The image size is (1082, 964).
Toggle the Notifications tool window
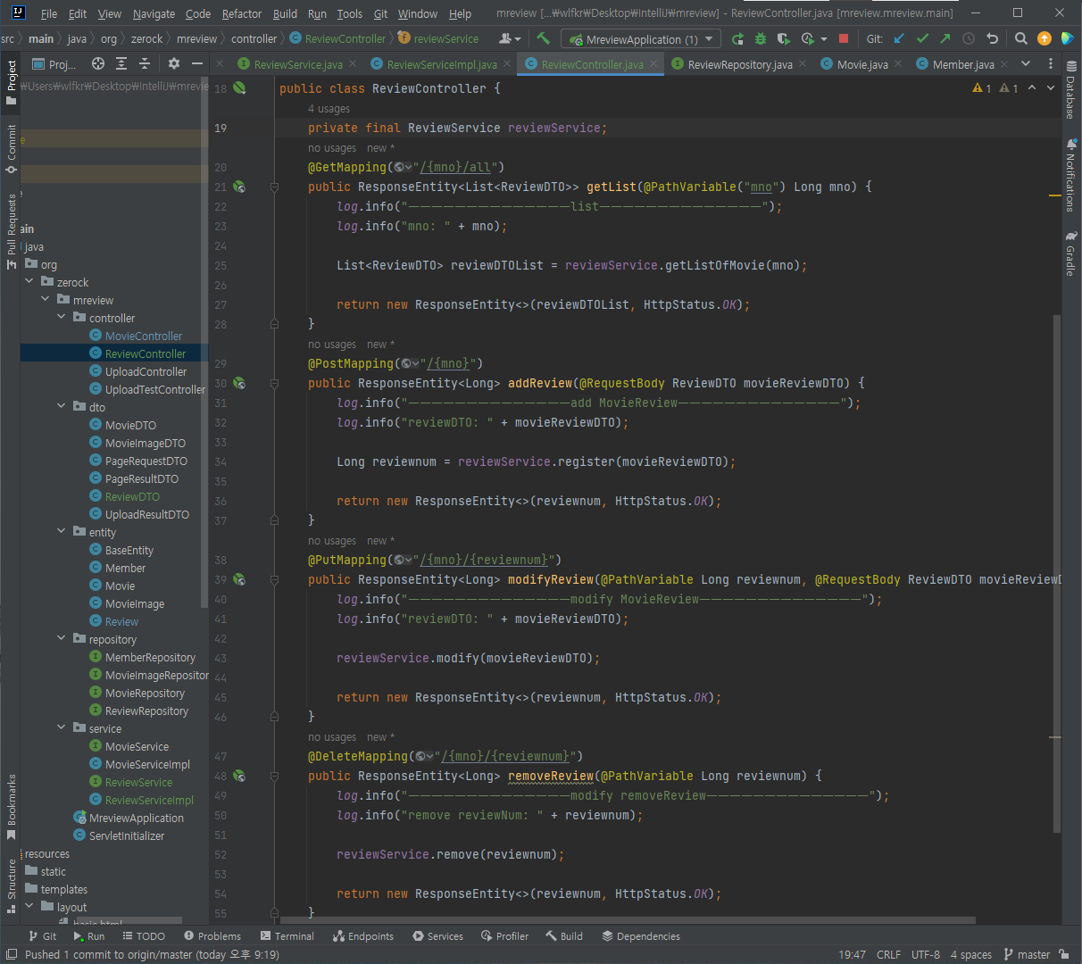click(1070, 175)
